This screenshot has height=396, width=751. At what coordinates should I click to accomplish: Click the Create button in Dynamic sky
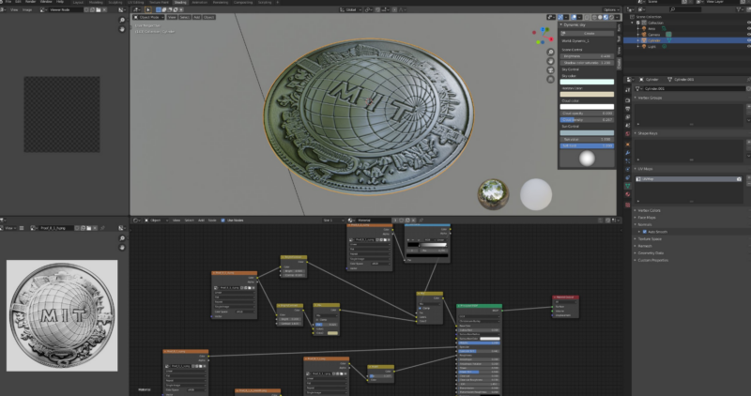point(588,34)
